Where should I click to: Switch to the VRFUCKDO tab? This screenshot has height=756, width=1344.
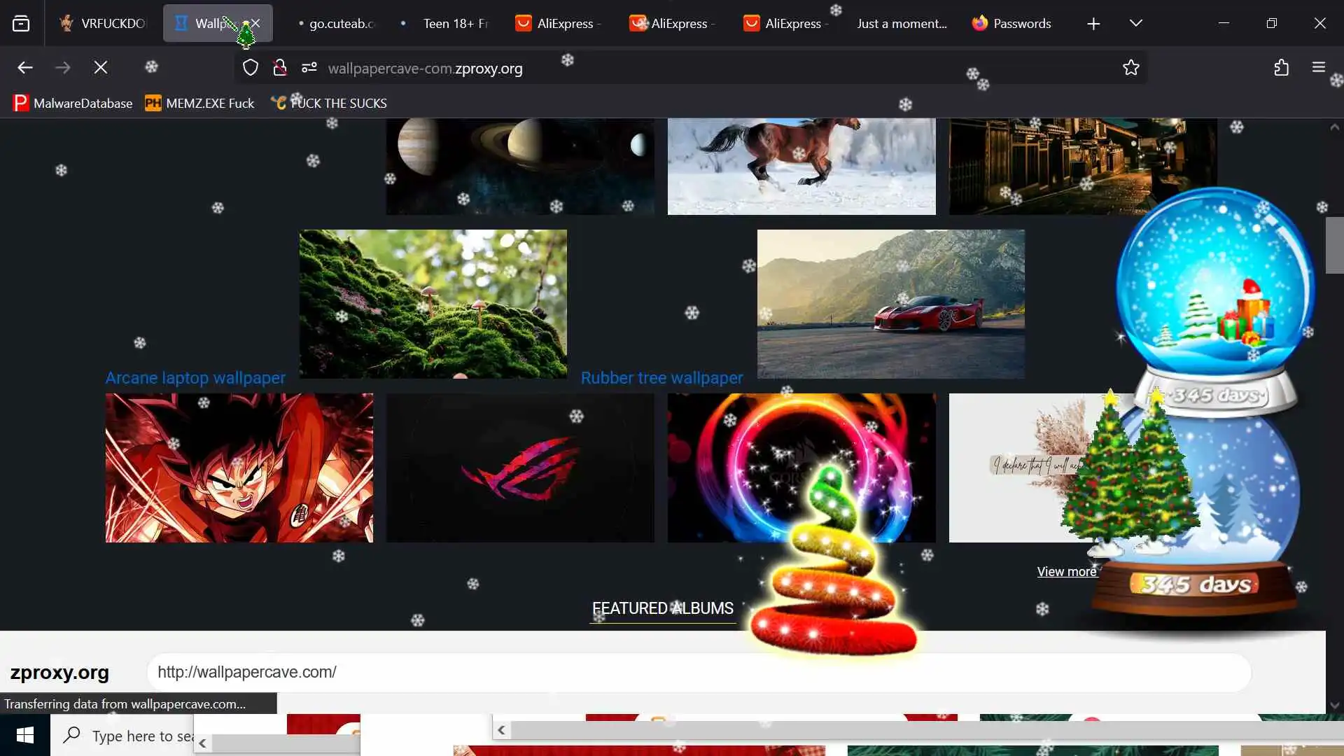pyautogui.click(x=104, y=24)
